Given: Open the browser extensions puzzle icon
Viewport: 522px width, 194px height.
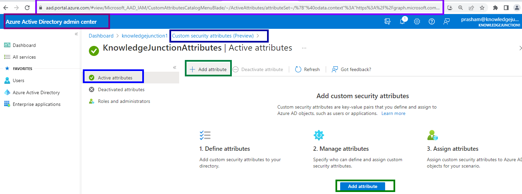Looking at the screenshot, I should click(495, 7).
